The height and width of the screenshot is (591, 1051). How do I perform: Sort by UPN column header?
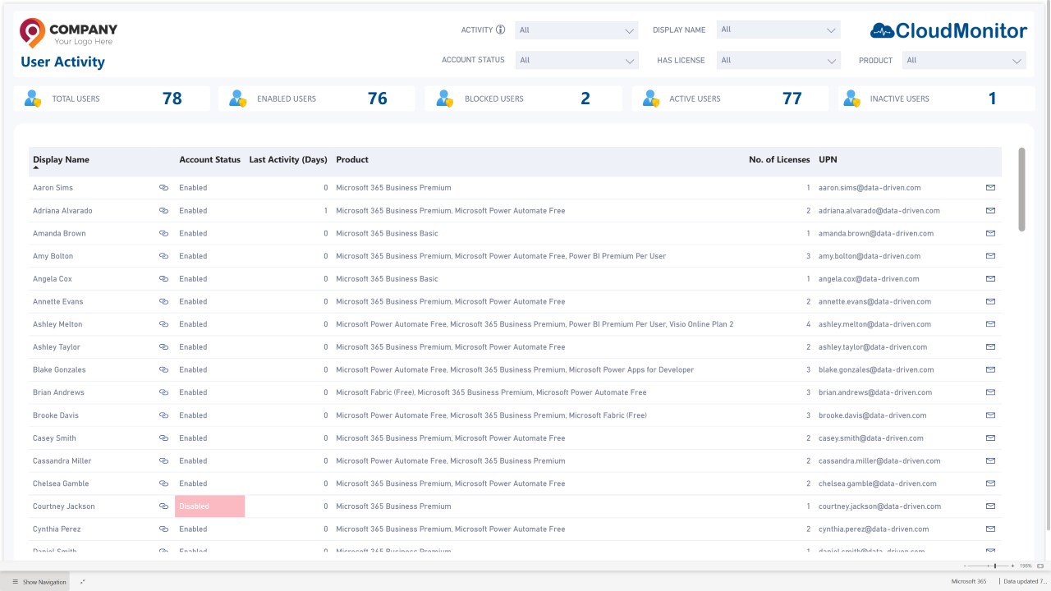point(828,160)
